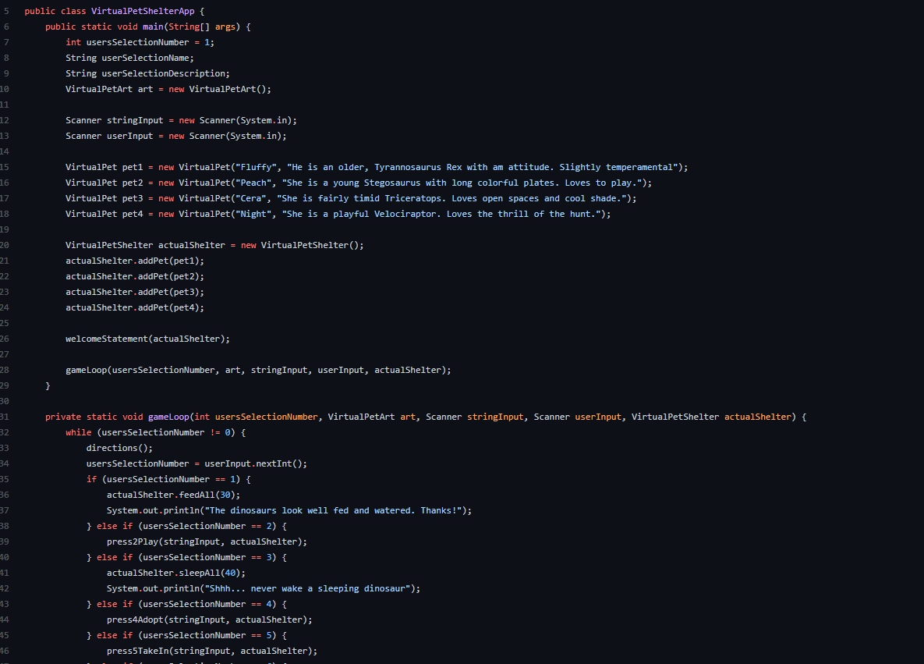The width and height of the screenshot is (924, 664).
Task: Click 'private static void gameLoop' declaration
Action: coord(117,417)
